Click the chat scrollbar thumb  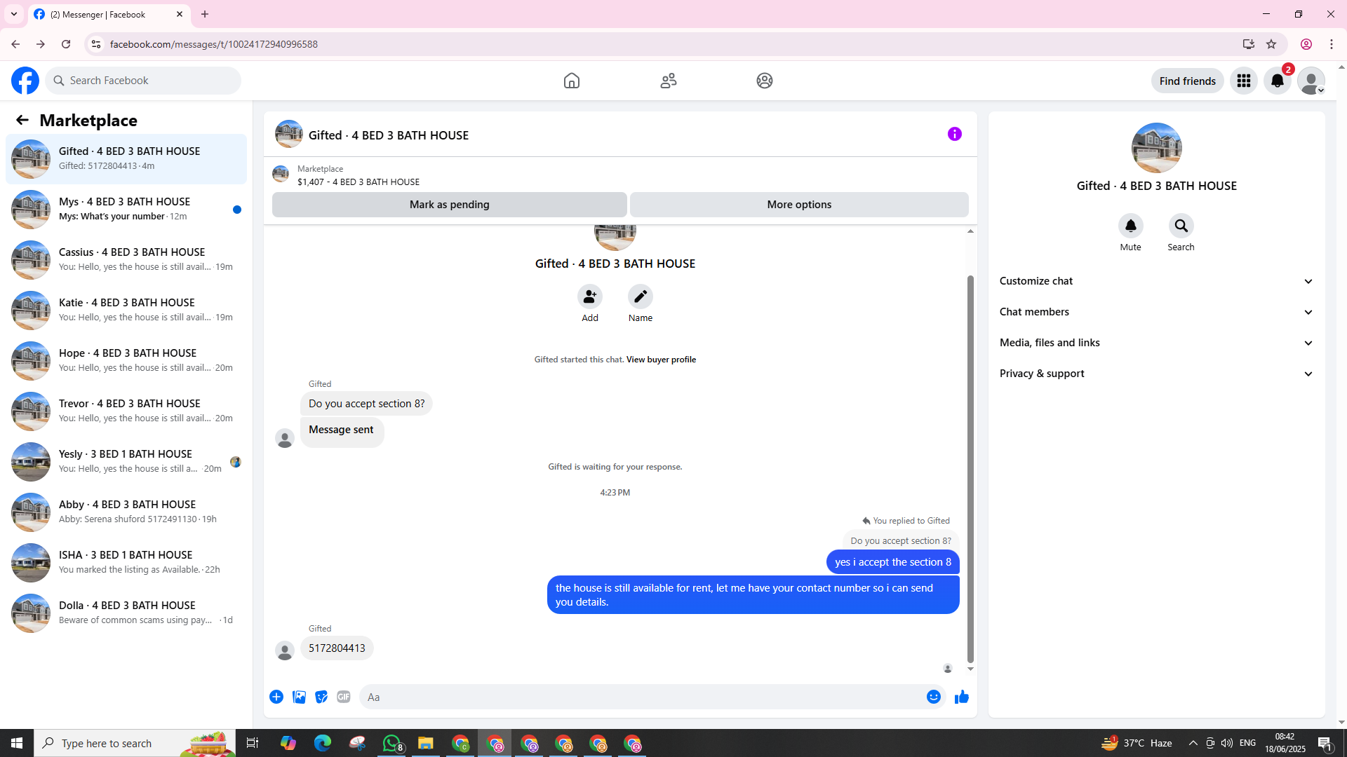pos(970,468)
